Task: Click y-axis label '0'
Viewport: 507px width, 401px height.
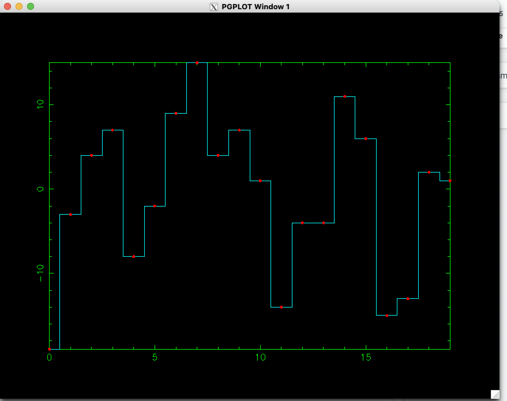Action: coord(40,189)
